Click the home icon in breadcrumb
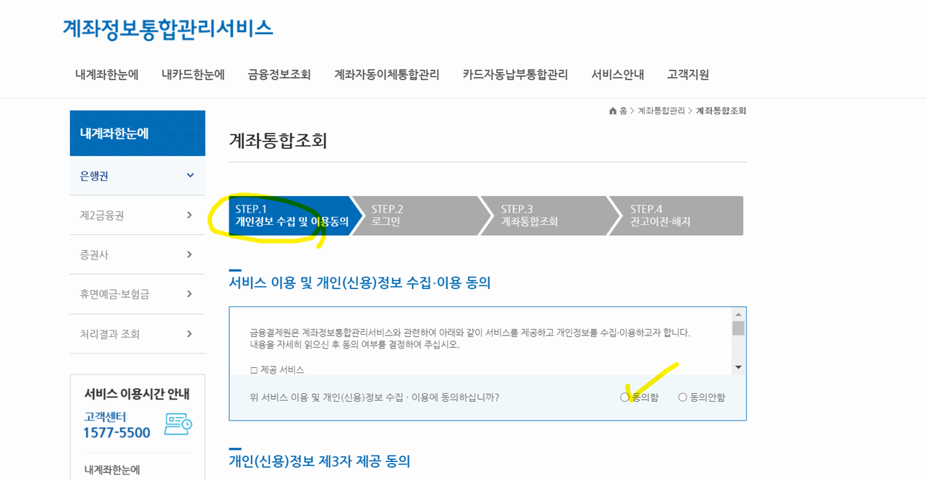 tap(613, 111)
